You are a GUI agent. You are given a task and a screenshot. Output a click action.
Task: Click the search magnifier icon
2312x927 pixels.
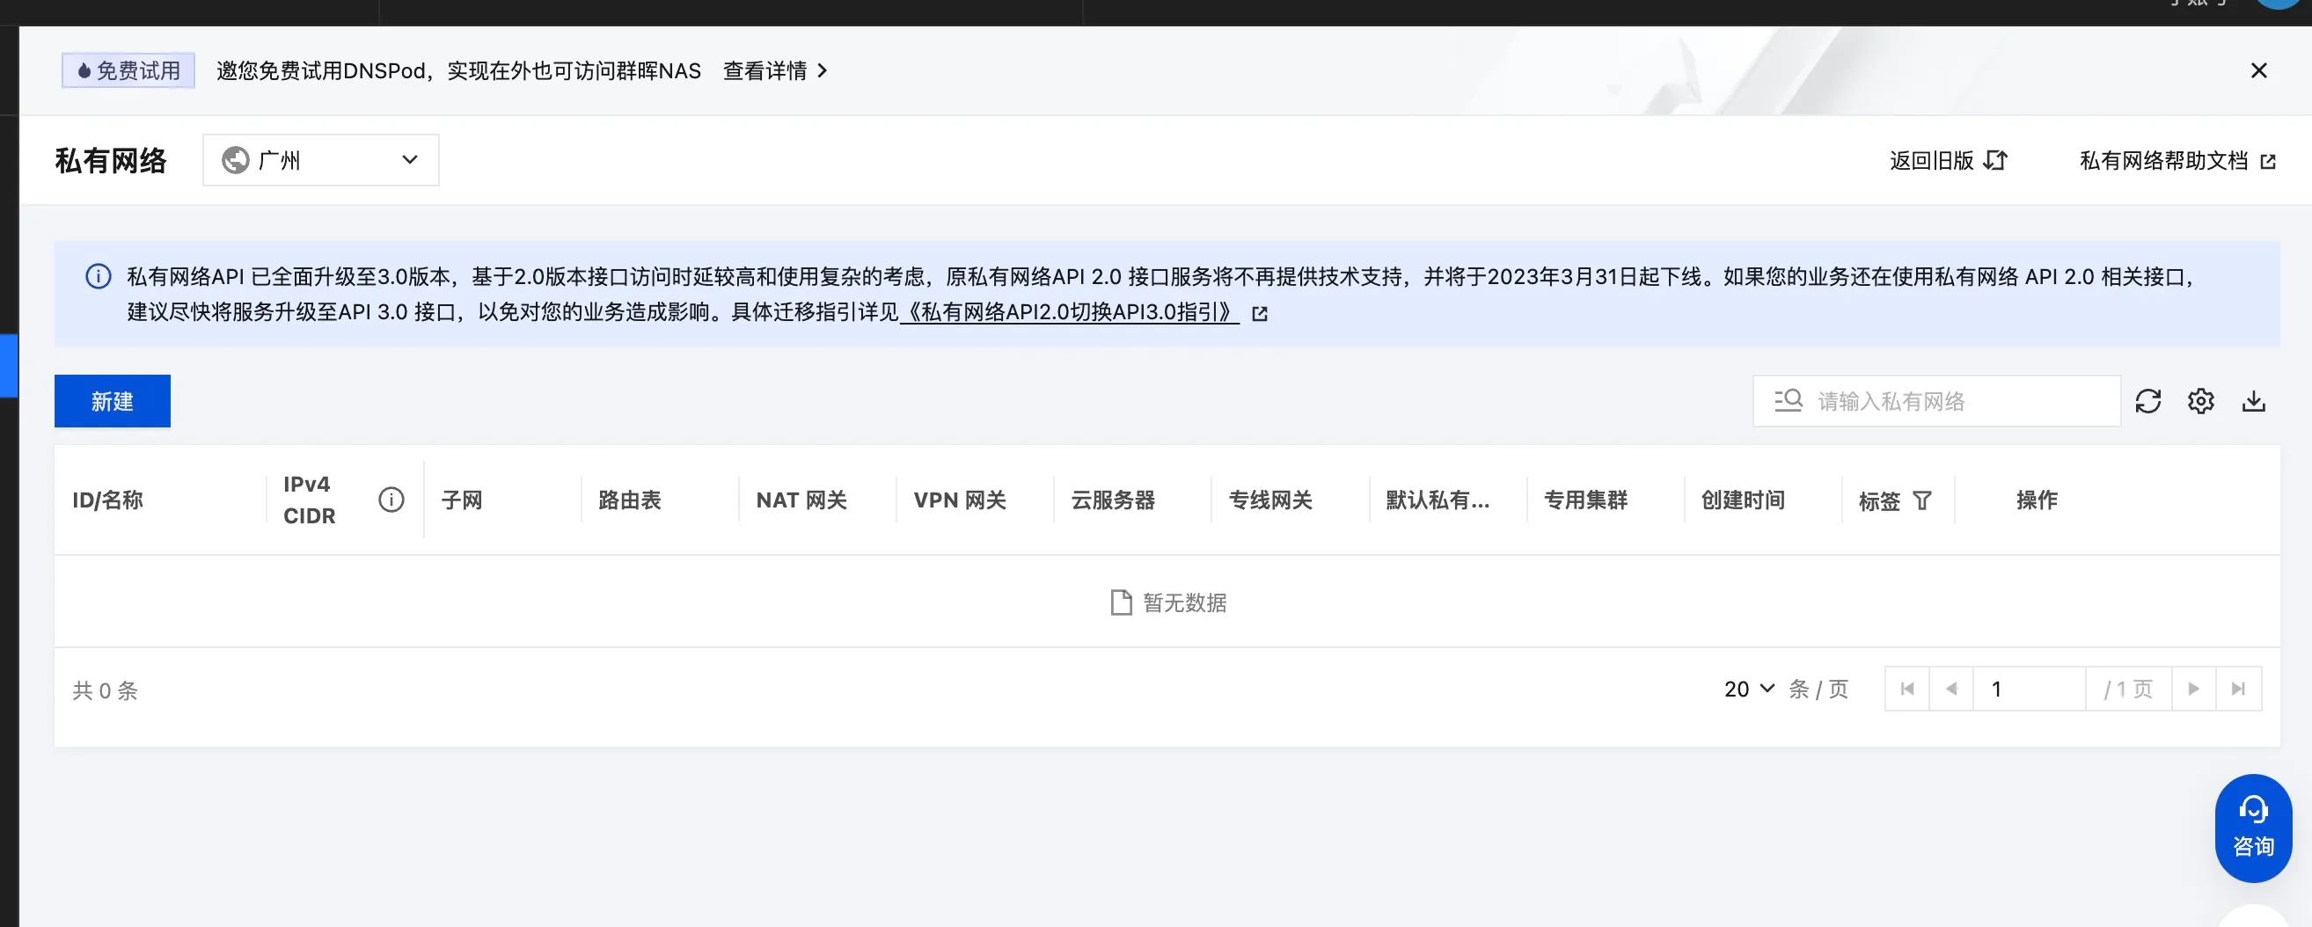(1787, 401)
